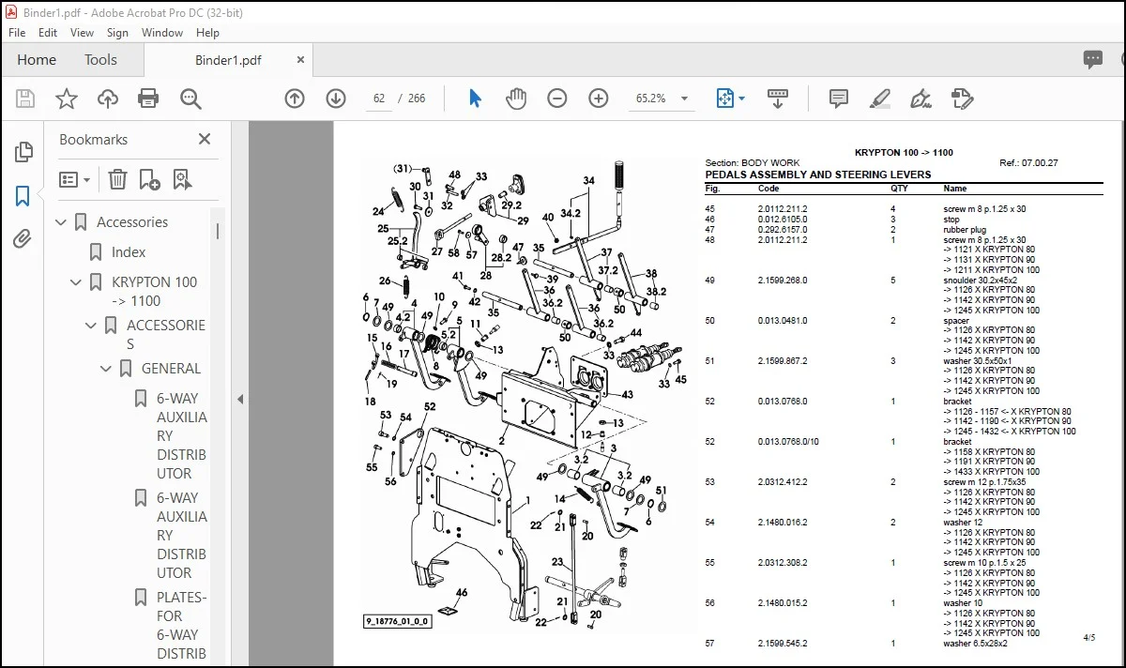
Task: Add document to starred favorites
Action: [67, 99]
